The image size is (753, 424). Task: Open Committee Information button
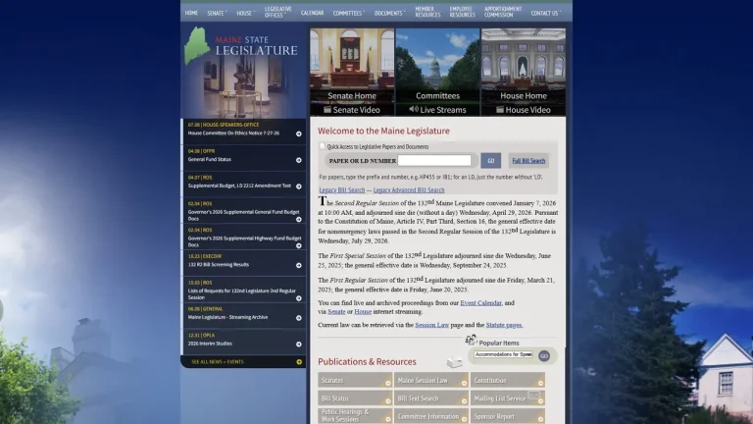point(431,416)
